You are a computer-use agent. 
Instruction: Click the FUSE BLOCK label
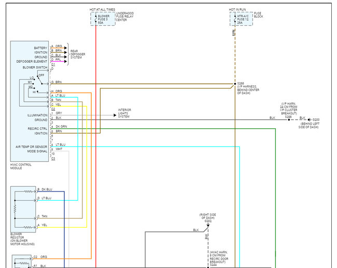258,15
